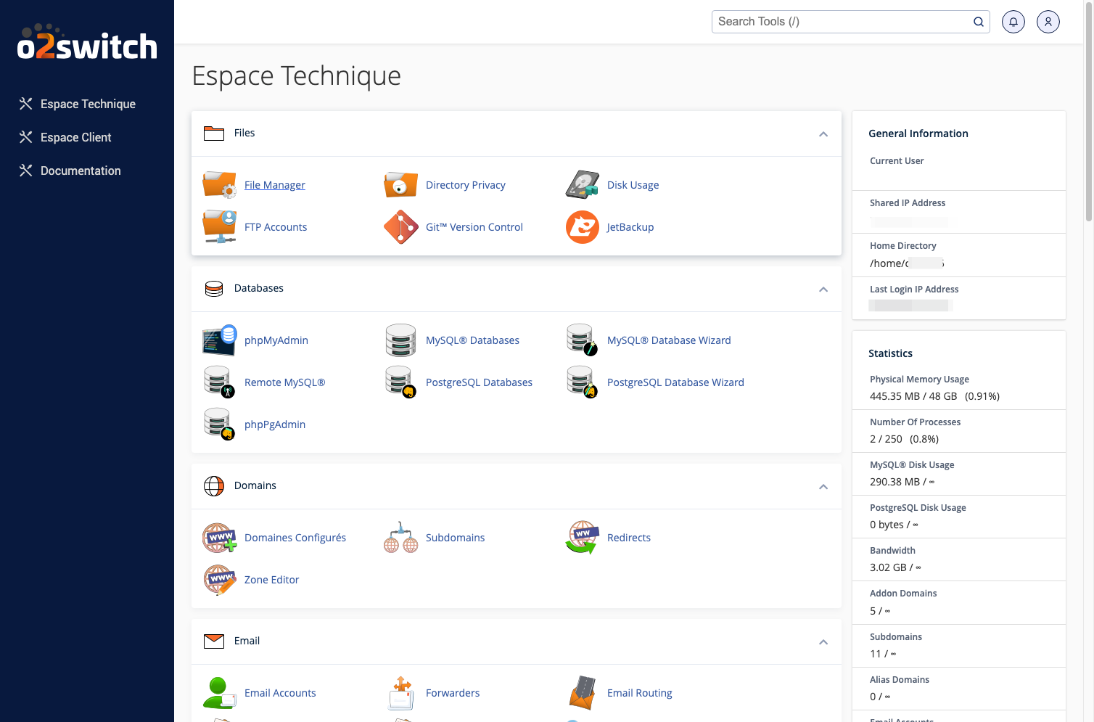Click the Email Routing icon
The height and width of the screenshot is (722, 1094).
[x=582, y=693]
